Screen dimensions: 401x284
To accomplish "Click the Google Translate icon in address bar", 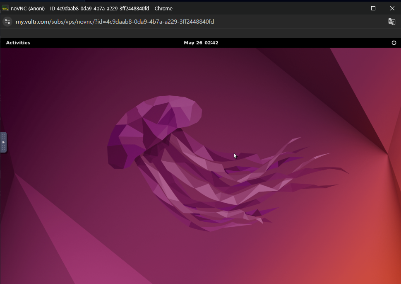I will pyautogui.click(x=391, y=22).
